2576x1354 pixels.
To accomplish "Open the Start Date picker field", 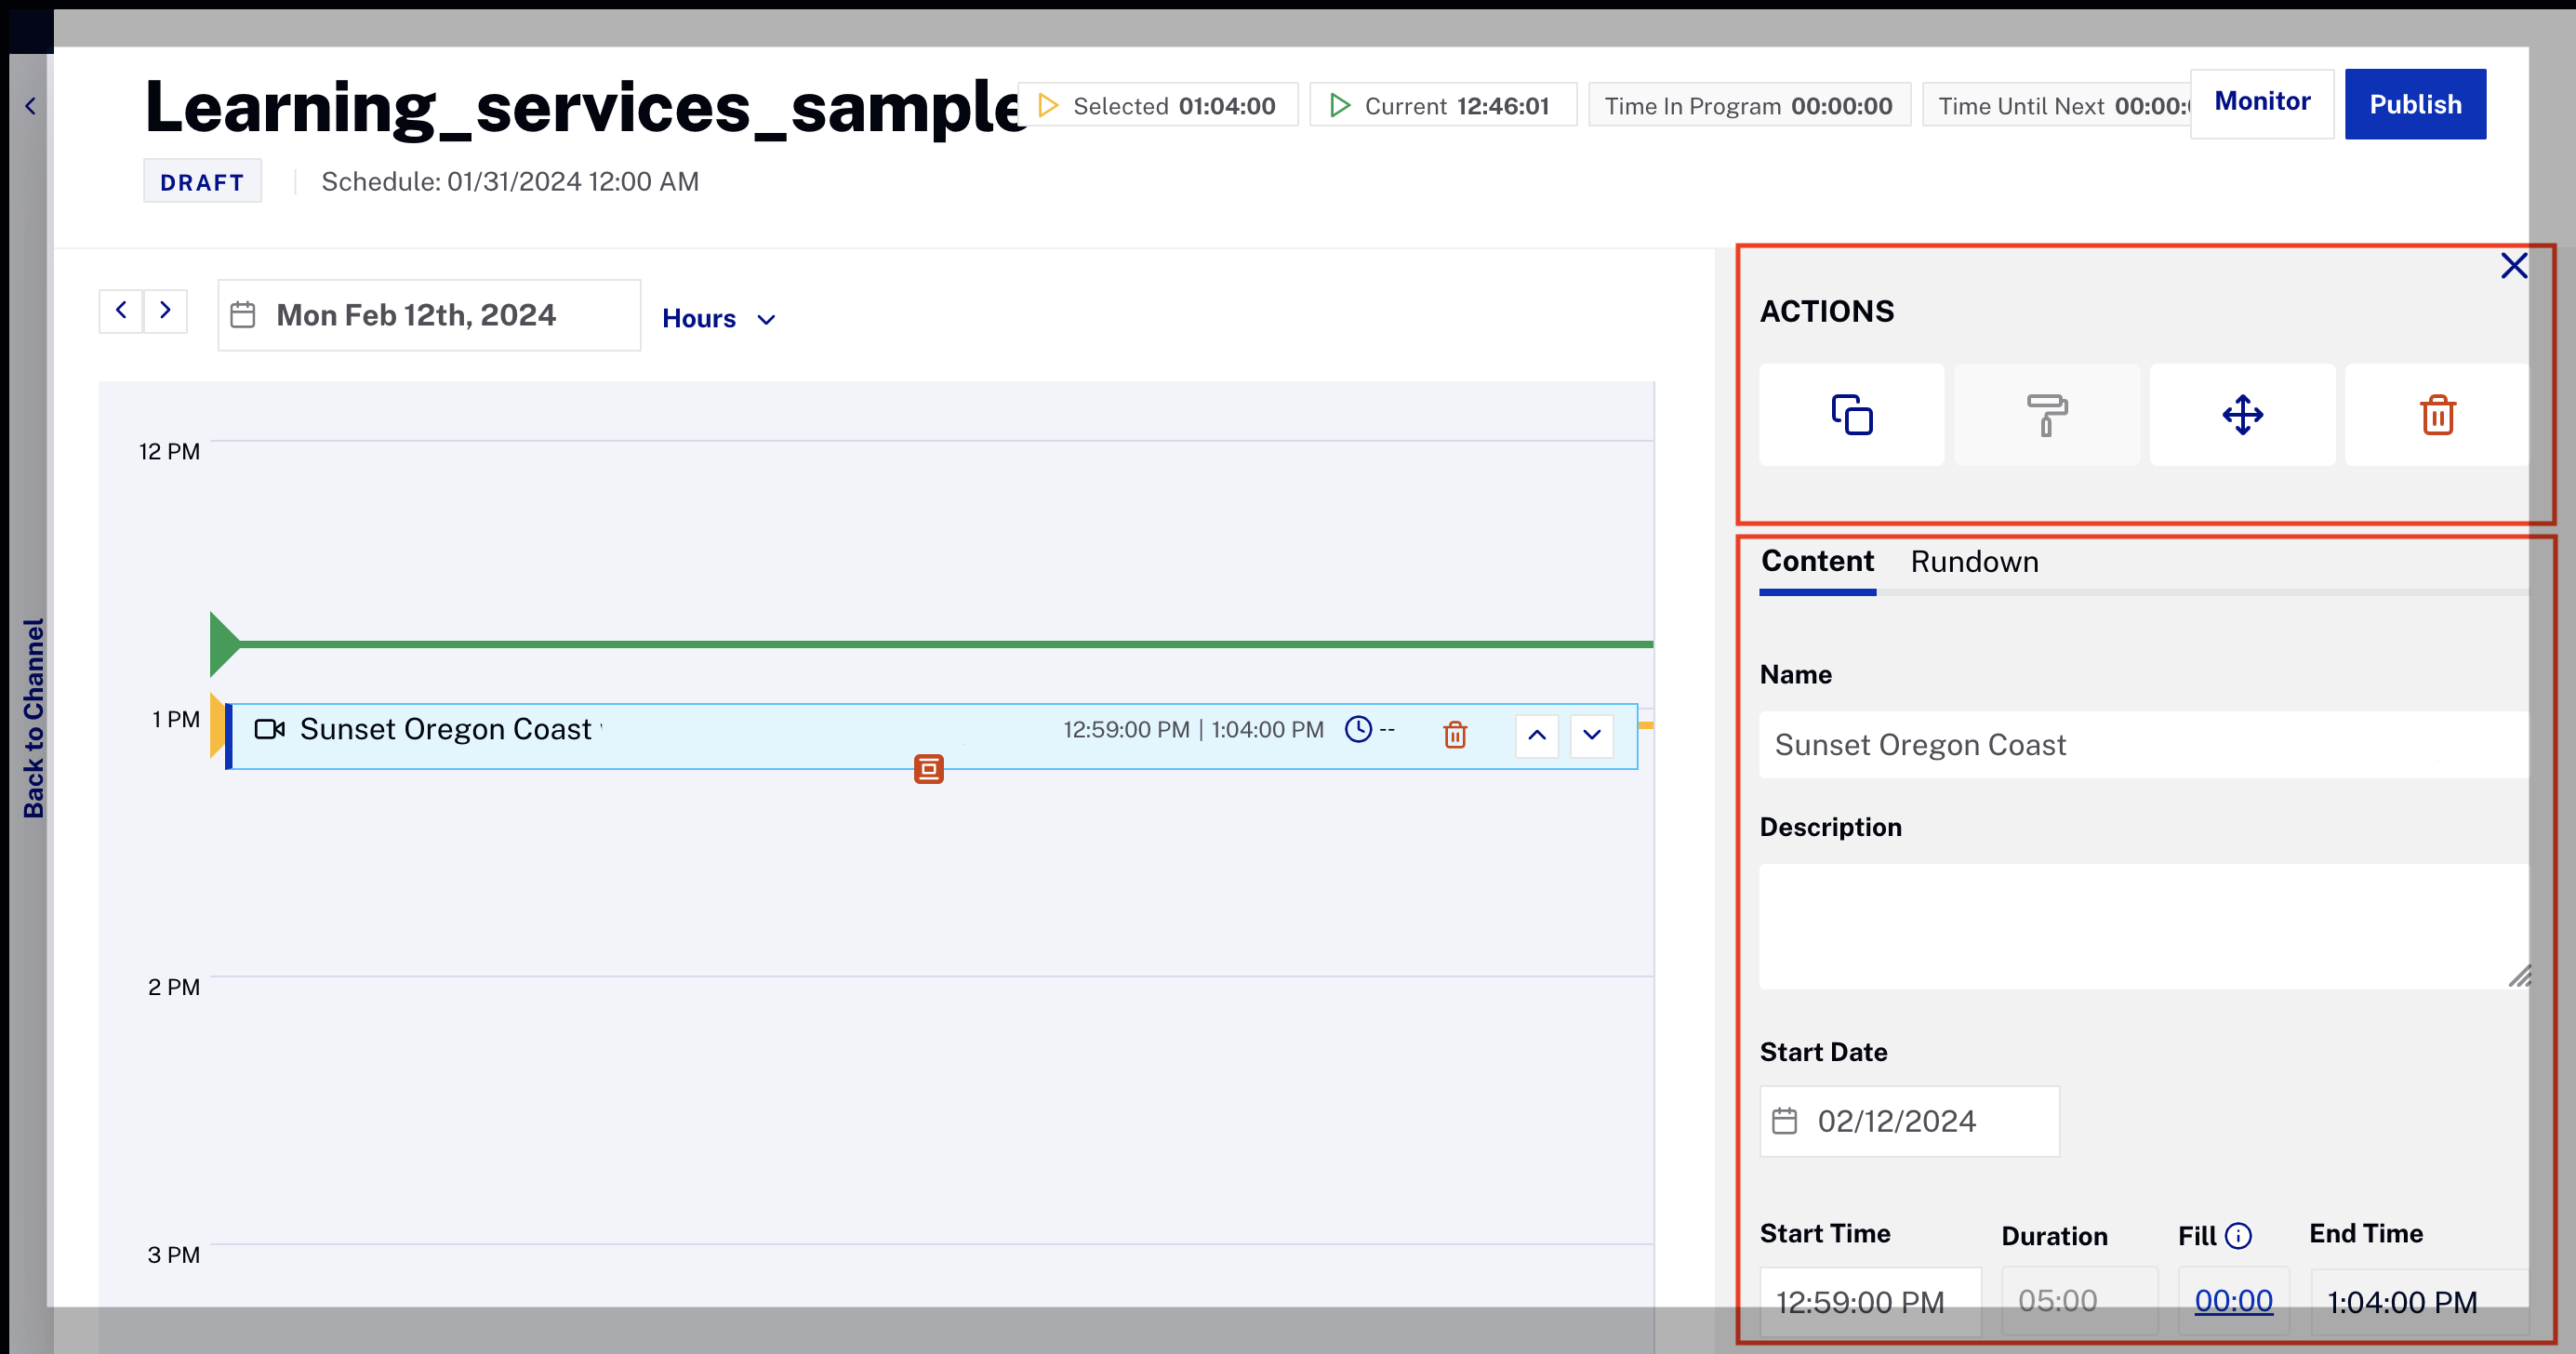I will [x=1908, y=1121].
